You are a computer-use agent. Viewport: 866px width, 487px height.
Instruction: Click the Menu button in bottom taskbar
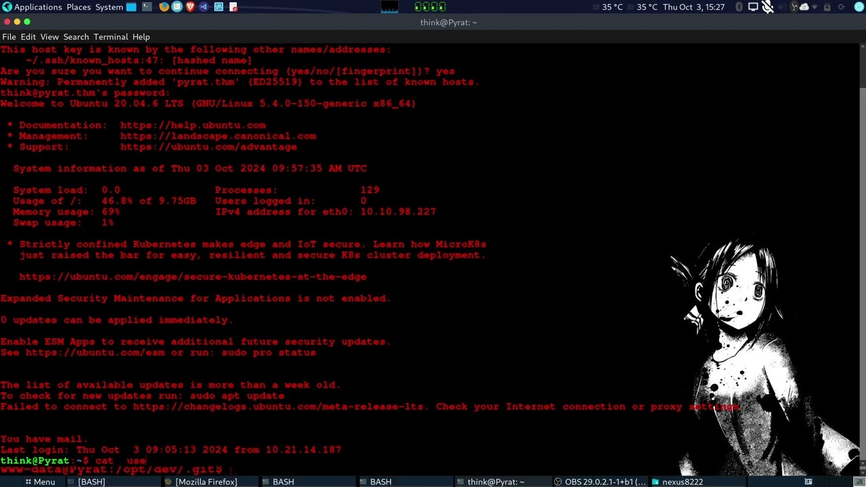(x=40, y=482)
